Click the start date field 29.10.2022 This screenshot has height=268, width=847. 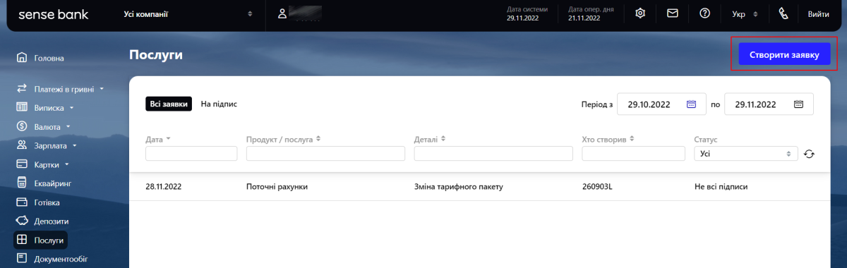pos(661,104)
